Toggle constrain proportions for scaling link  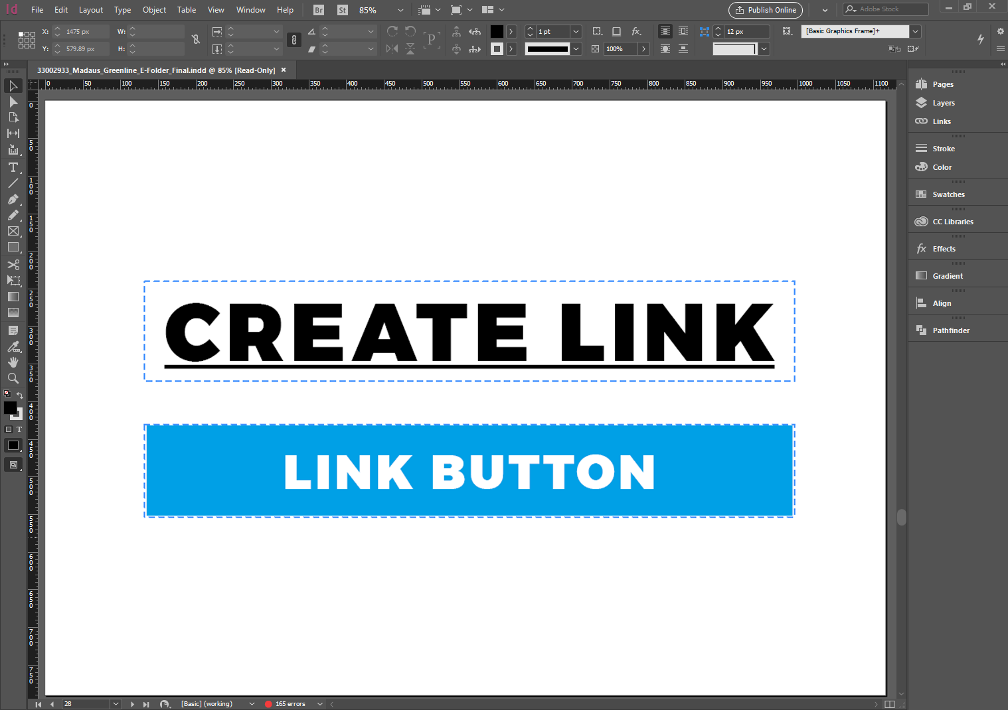(294, 40)
